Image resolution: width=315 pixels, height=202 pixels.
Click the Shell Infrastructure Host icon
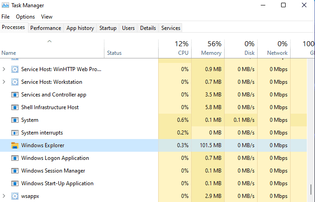click(x=14, y=107)
